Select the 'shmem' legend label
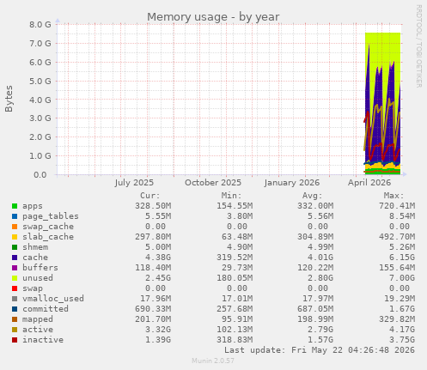The image size is (427, 370). coord(35,247)
